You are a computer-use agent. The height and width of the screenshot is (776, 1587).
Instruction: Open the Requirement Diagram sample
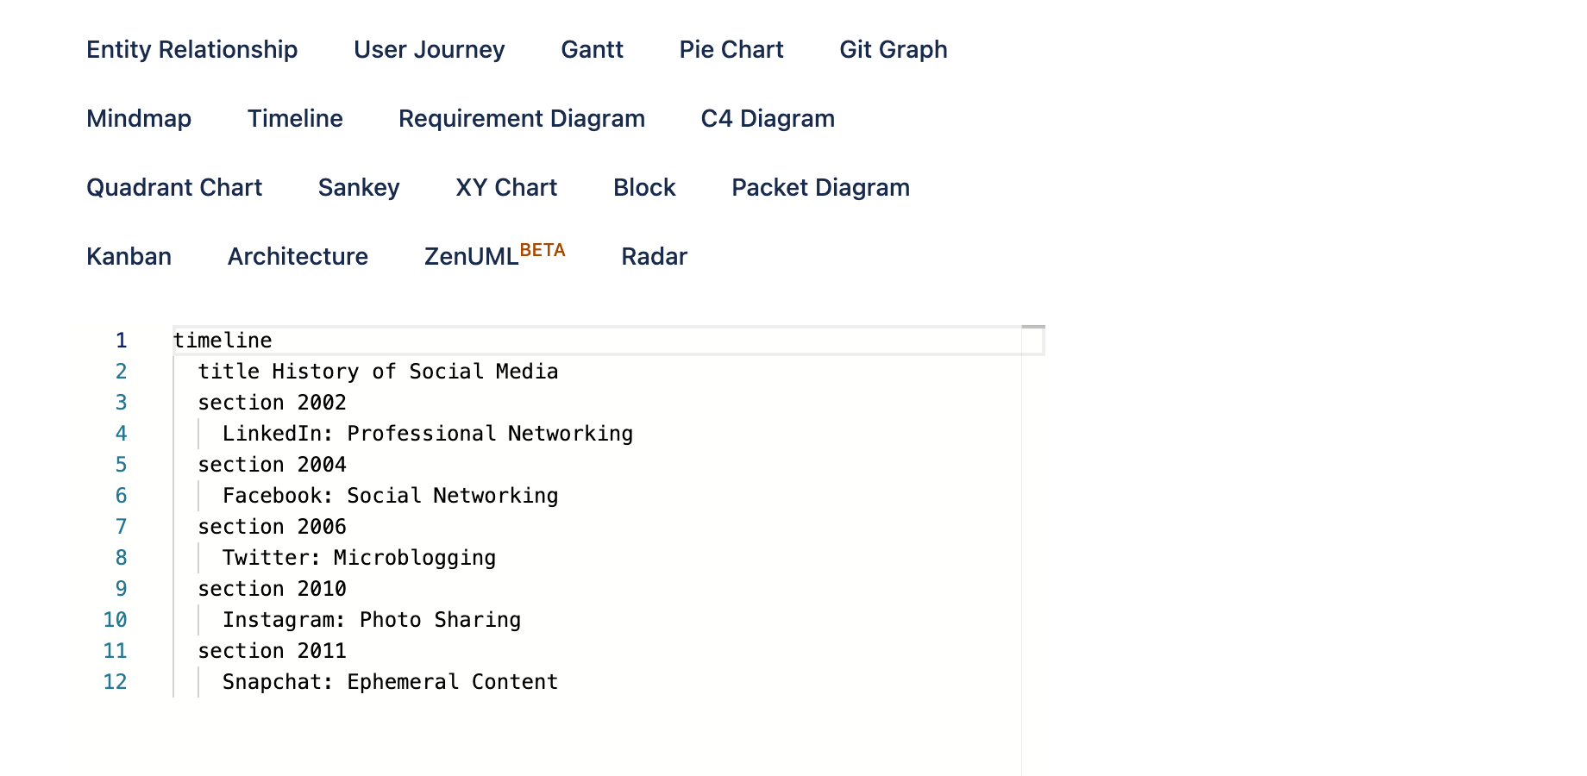coord(522,119)
